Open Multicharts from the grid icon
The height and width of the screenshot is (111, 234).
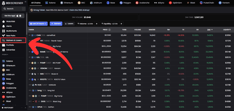(3, 31)
